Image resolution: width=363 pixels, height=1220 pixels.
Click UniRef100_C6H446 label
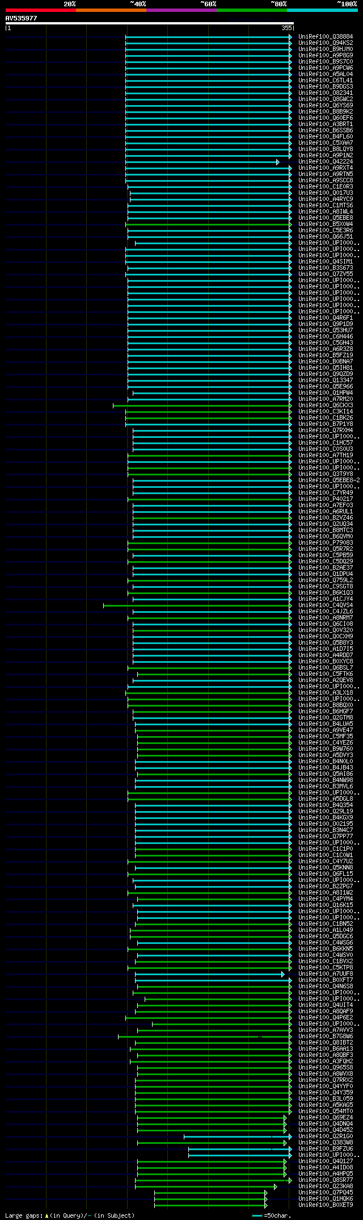click(x=326, y=337)
